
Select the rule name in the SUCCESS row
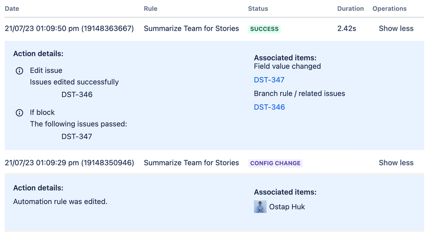coord(191,29)
